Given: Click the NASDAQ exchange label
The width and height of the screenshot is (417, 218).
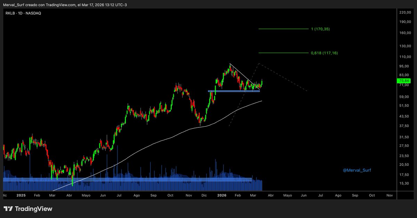Looking at the screenshot, I should pos(33,12).
